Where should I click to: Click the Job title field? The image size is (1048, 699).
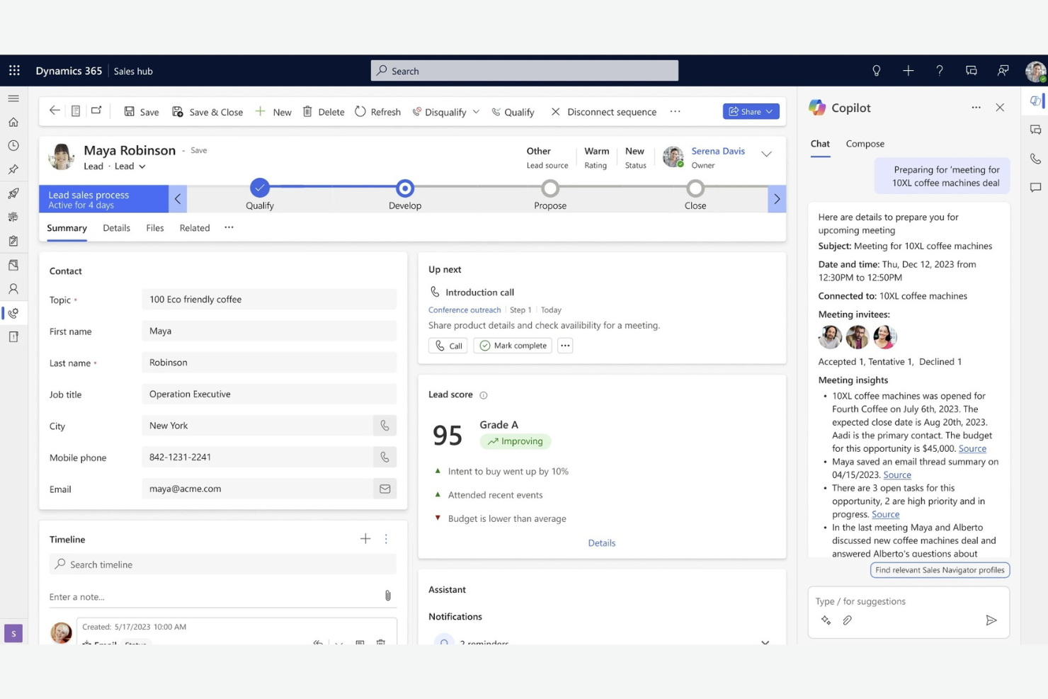(269, 394)
